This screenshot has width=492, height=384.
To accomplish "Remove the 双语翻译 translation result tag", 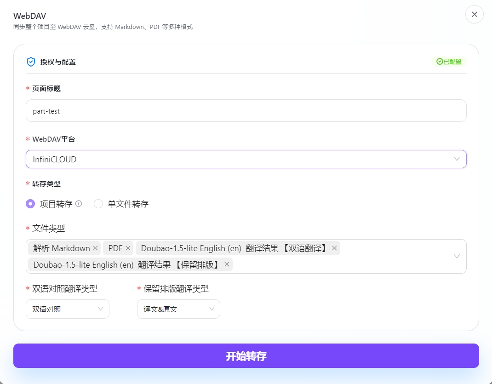I will click(333, 248).
